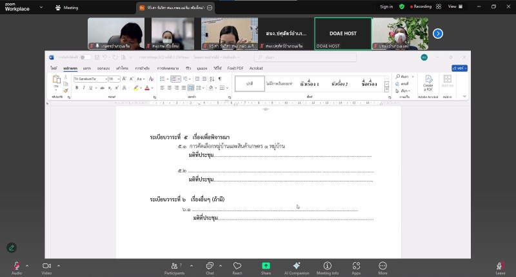Screen dimensions: 516x277
Task: Click the red font color swatch
Action: [147, 88]
